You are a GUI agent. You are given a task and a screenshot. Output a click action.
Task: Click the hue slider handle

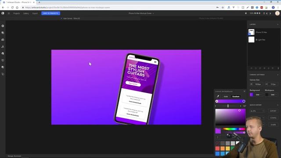pos(240,129)
